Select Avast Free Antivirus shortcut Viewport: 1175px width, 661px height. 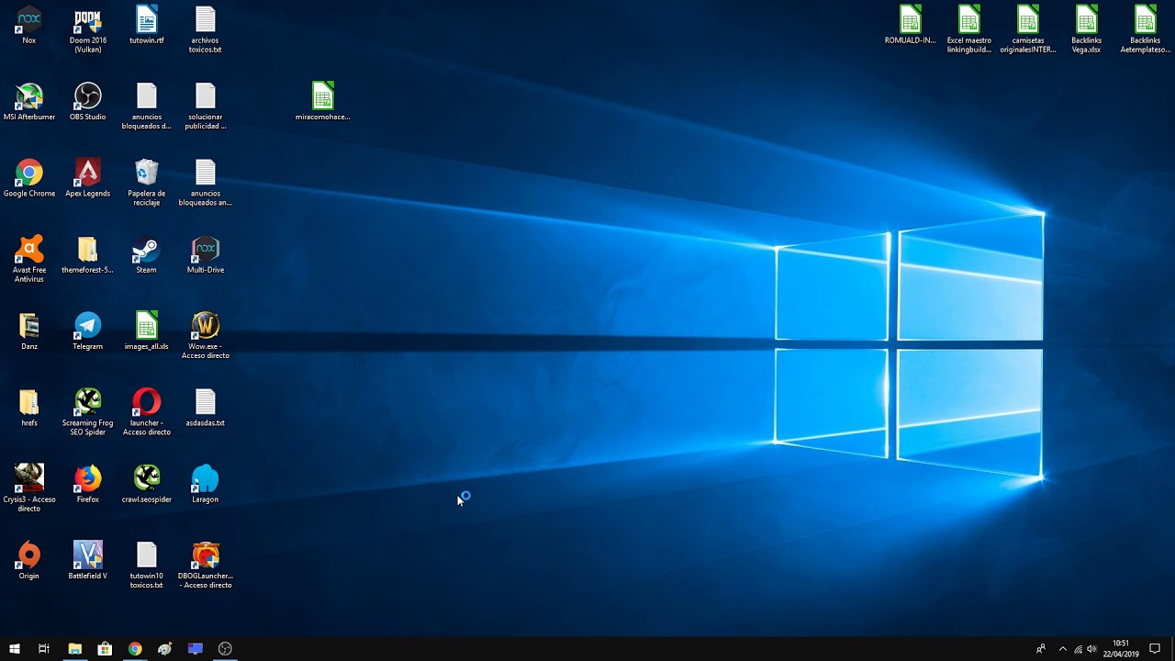tap(29, 260)
